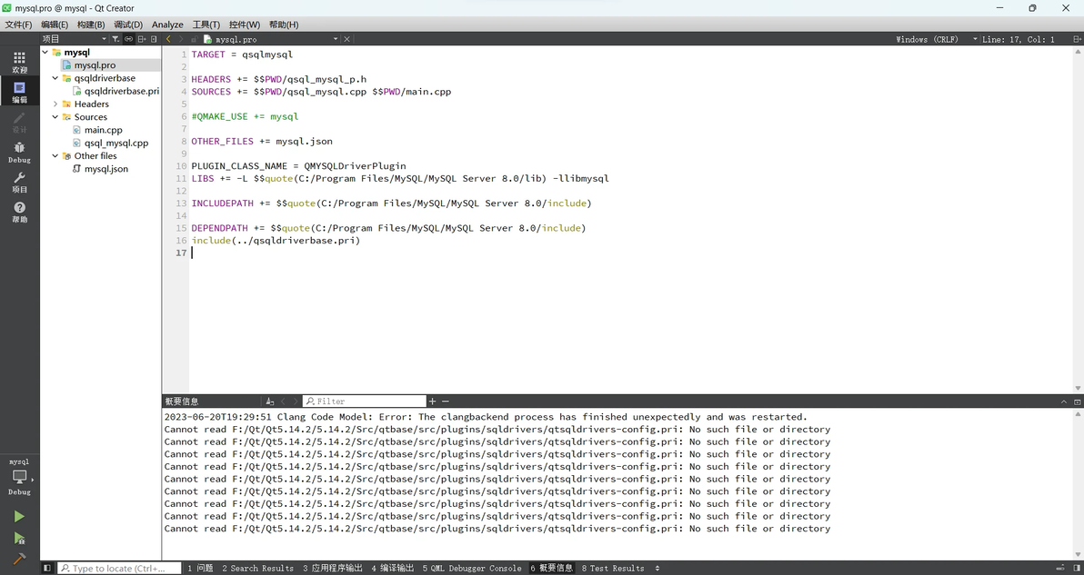The width and height of the screenshot is (1084, 575).
Task: Start debugging with the run-debug button
Action: [19, 538]
